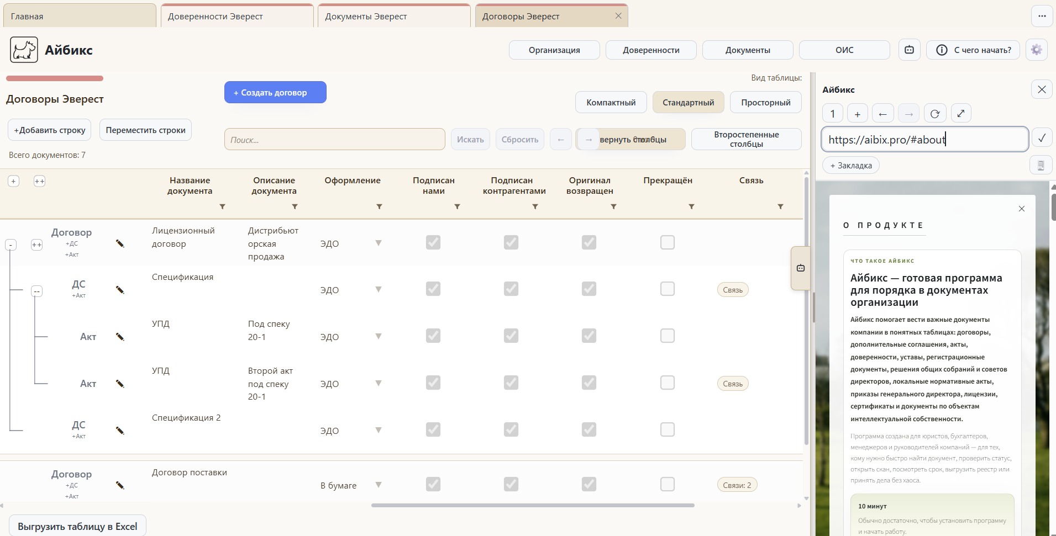Switch to the Главная tab
1056x536 pixels.
click(x=80, y=16)
